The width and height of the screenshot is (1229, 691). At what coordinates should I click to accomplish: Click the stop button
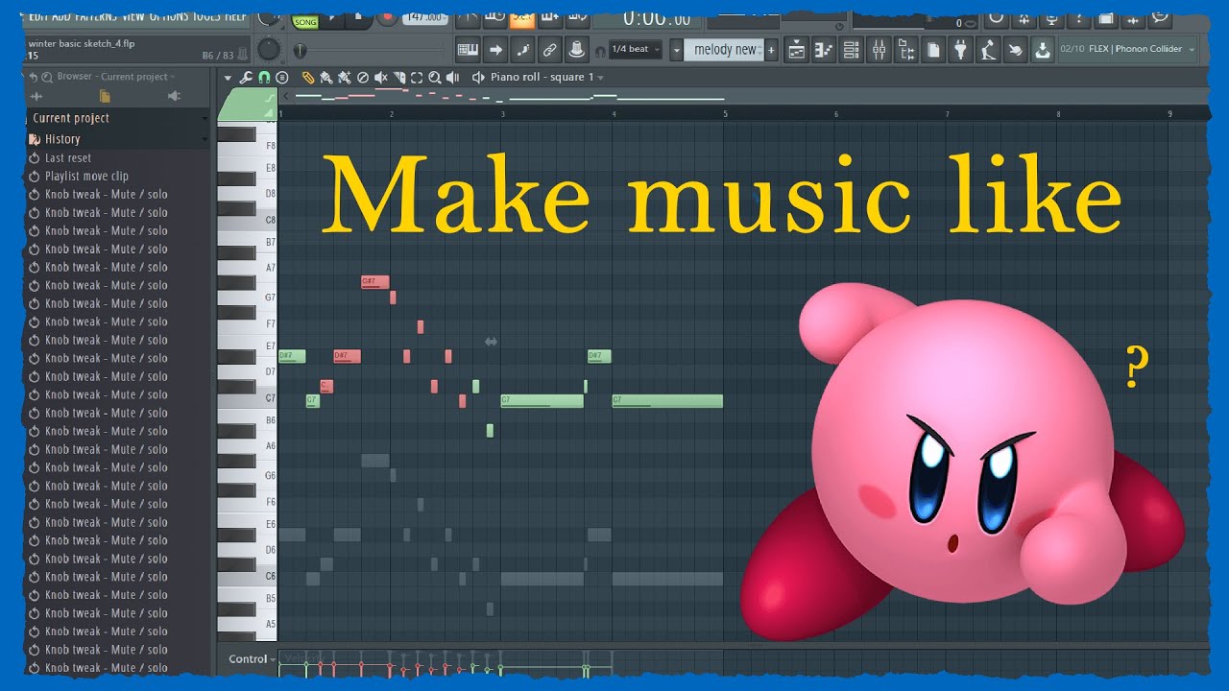tap(358, 18)
